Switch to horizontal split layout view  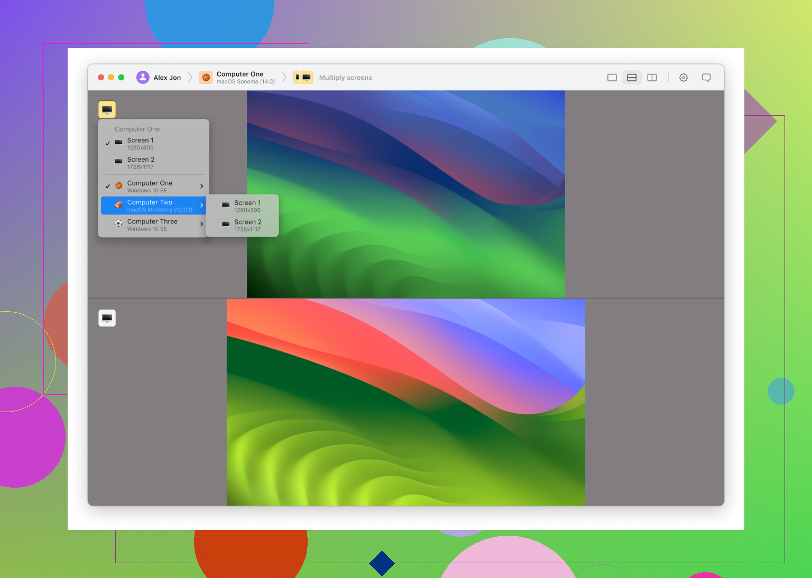click(x=632, y=78)
